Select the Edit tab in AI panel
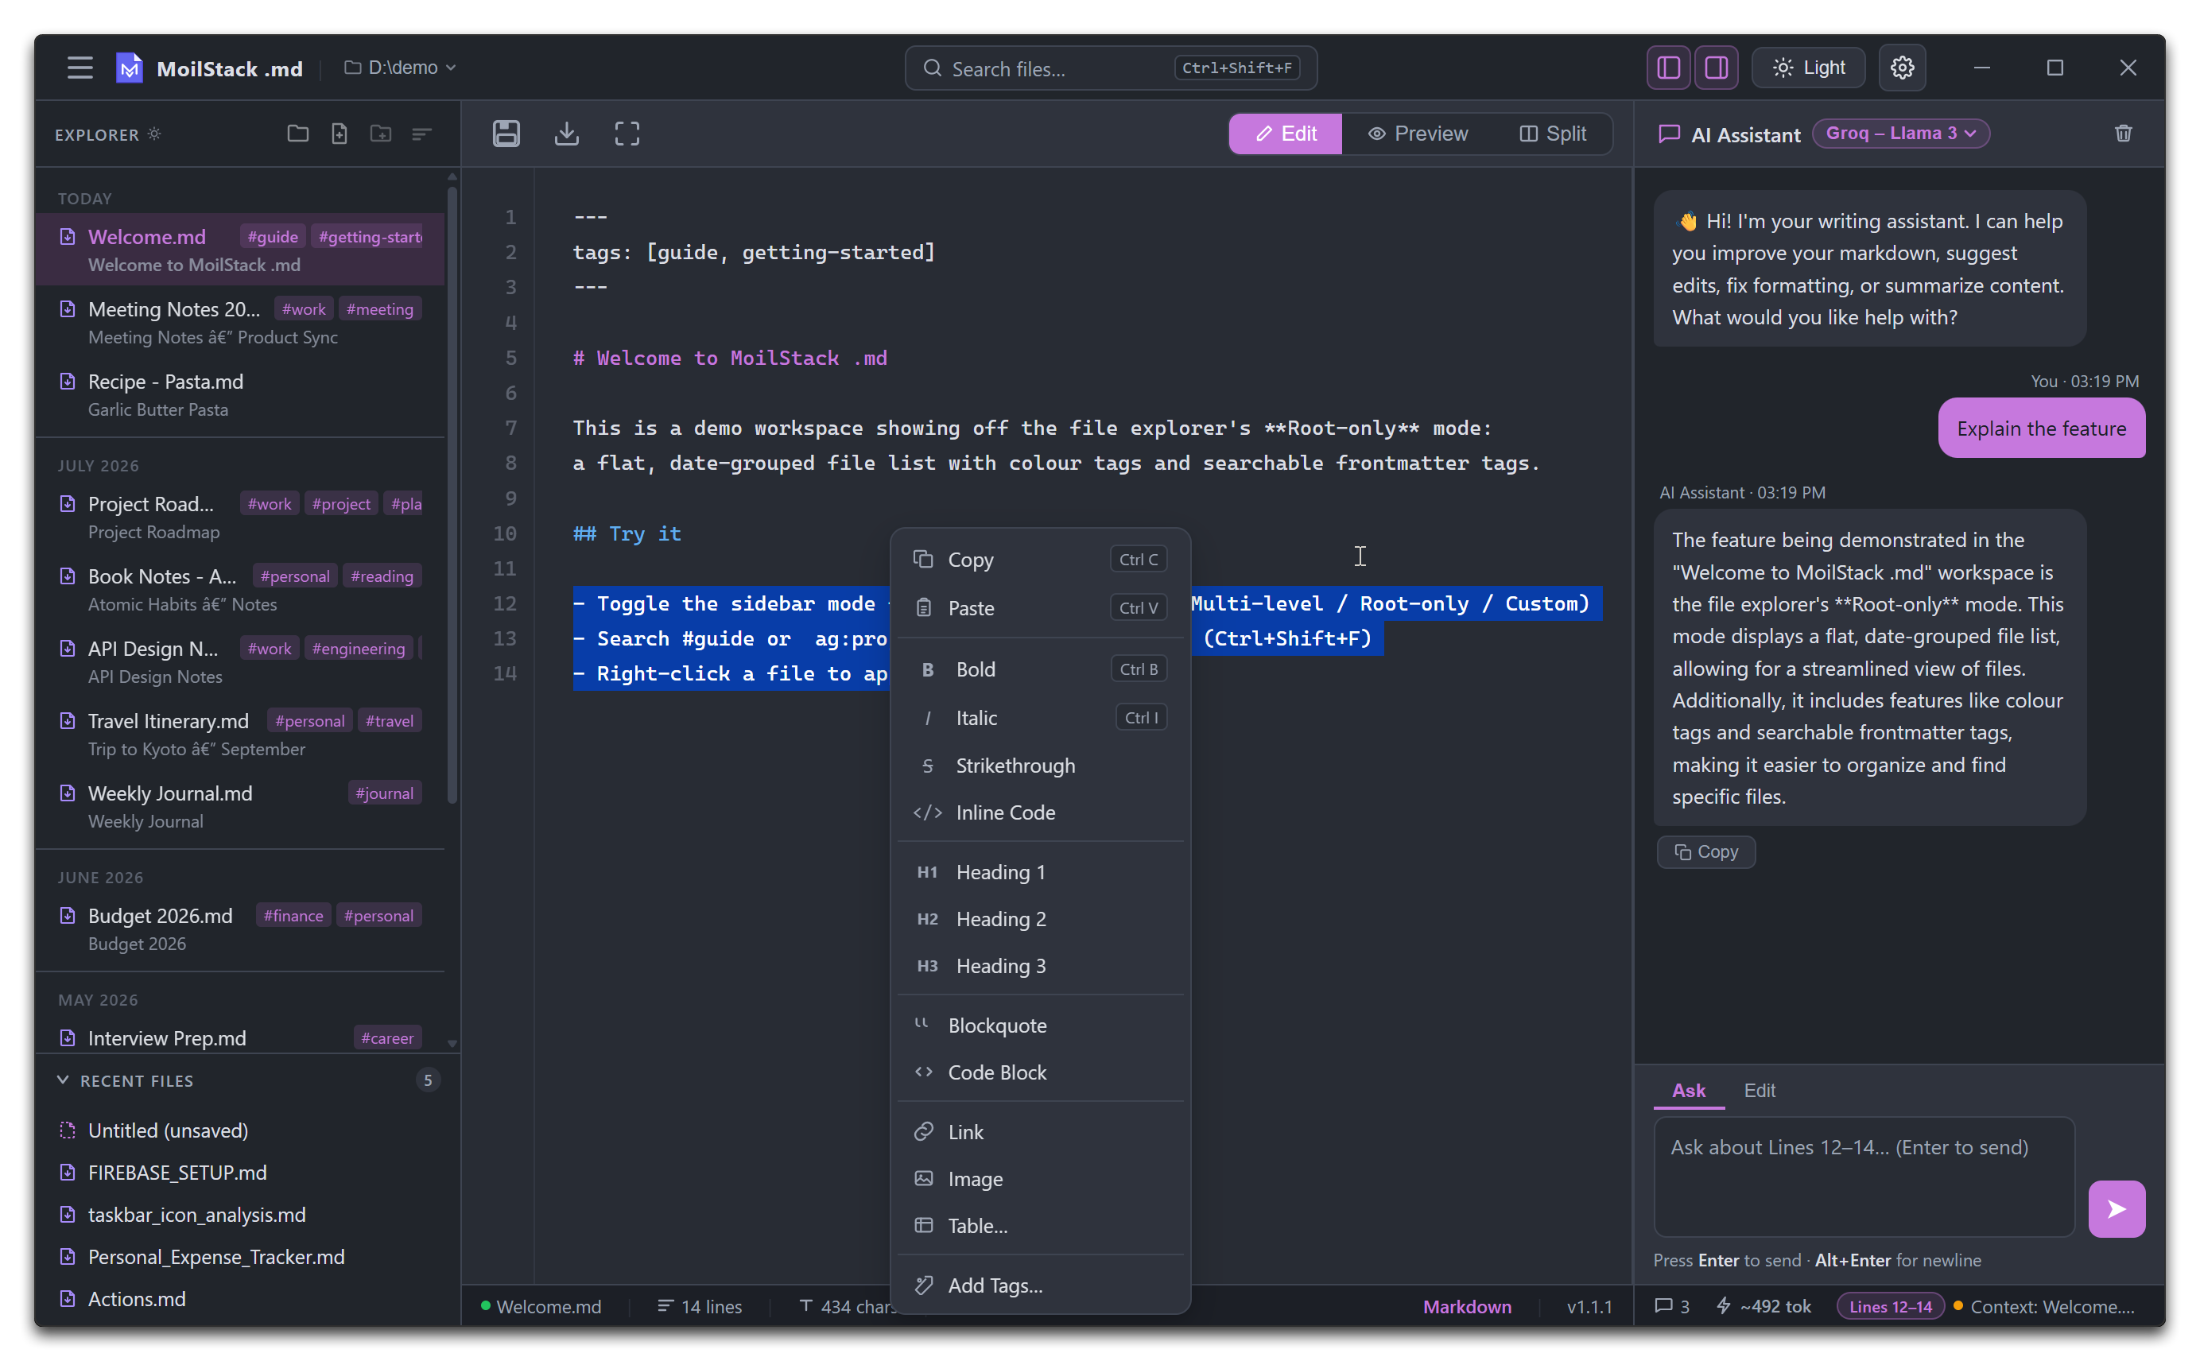The width and height of the screenshot is (2200, 1361). [1759, 1090]
